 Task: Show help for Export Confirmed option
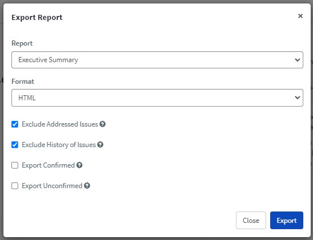[x=79, y=165]
